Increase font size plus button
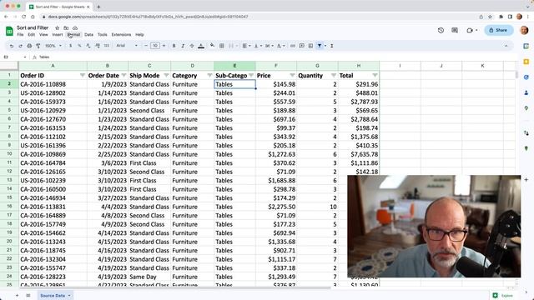 pos(164,46)
